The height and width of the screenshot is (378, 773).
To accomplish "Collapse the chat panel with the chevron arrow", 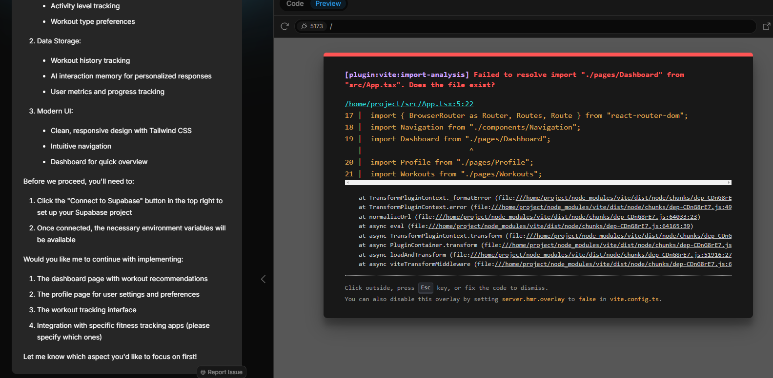I will 263,279.
